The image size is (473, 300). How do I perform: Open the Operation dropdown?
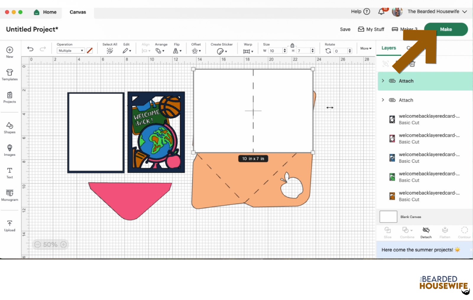click(x=71, y=51)
